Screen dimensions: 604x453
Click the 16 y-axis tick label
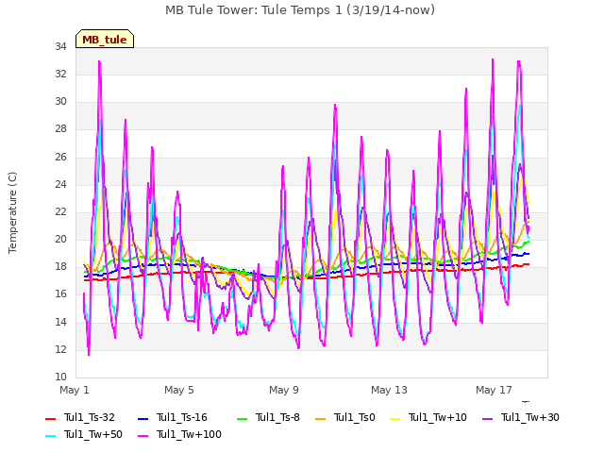click(x=60, y=294)
